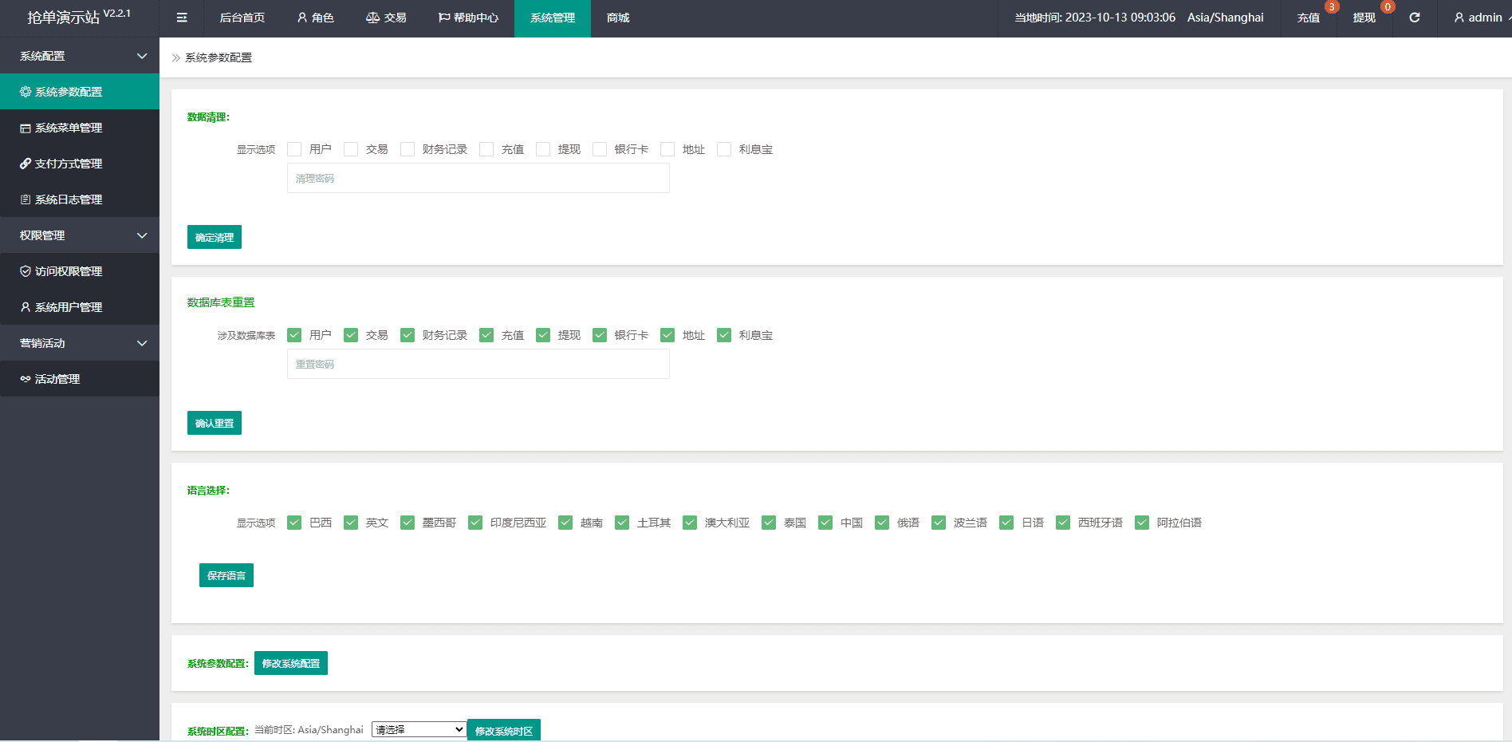Click the link icon for 支付方式管理
This screenshot has width=1512, height=742.
[x=26, y=164]
